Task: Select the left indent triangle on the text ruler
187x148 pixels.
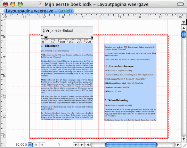Action: pyautogui.click(x=46, y=37)
